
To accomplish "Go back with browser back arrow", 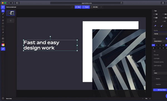I will click(x=9, y=3).
